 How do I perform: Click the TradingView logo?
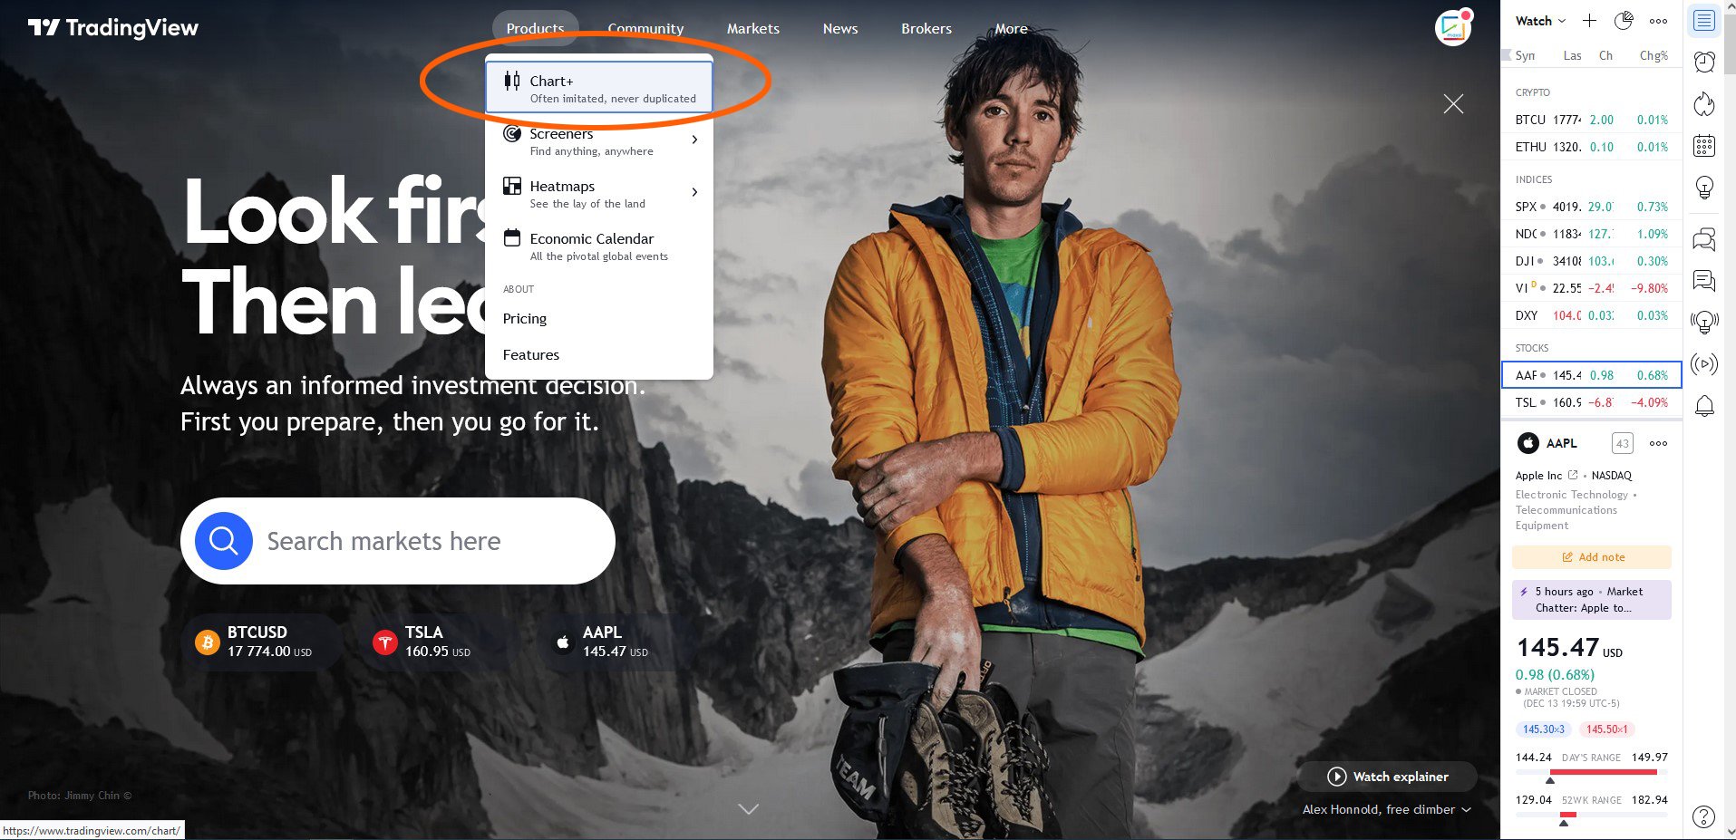(113, 27)
